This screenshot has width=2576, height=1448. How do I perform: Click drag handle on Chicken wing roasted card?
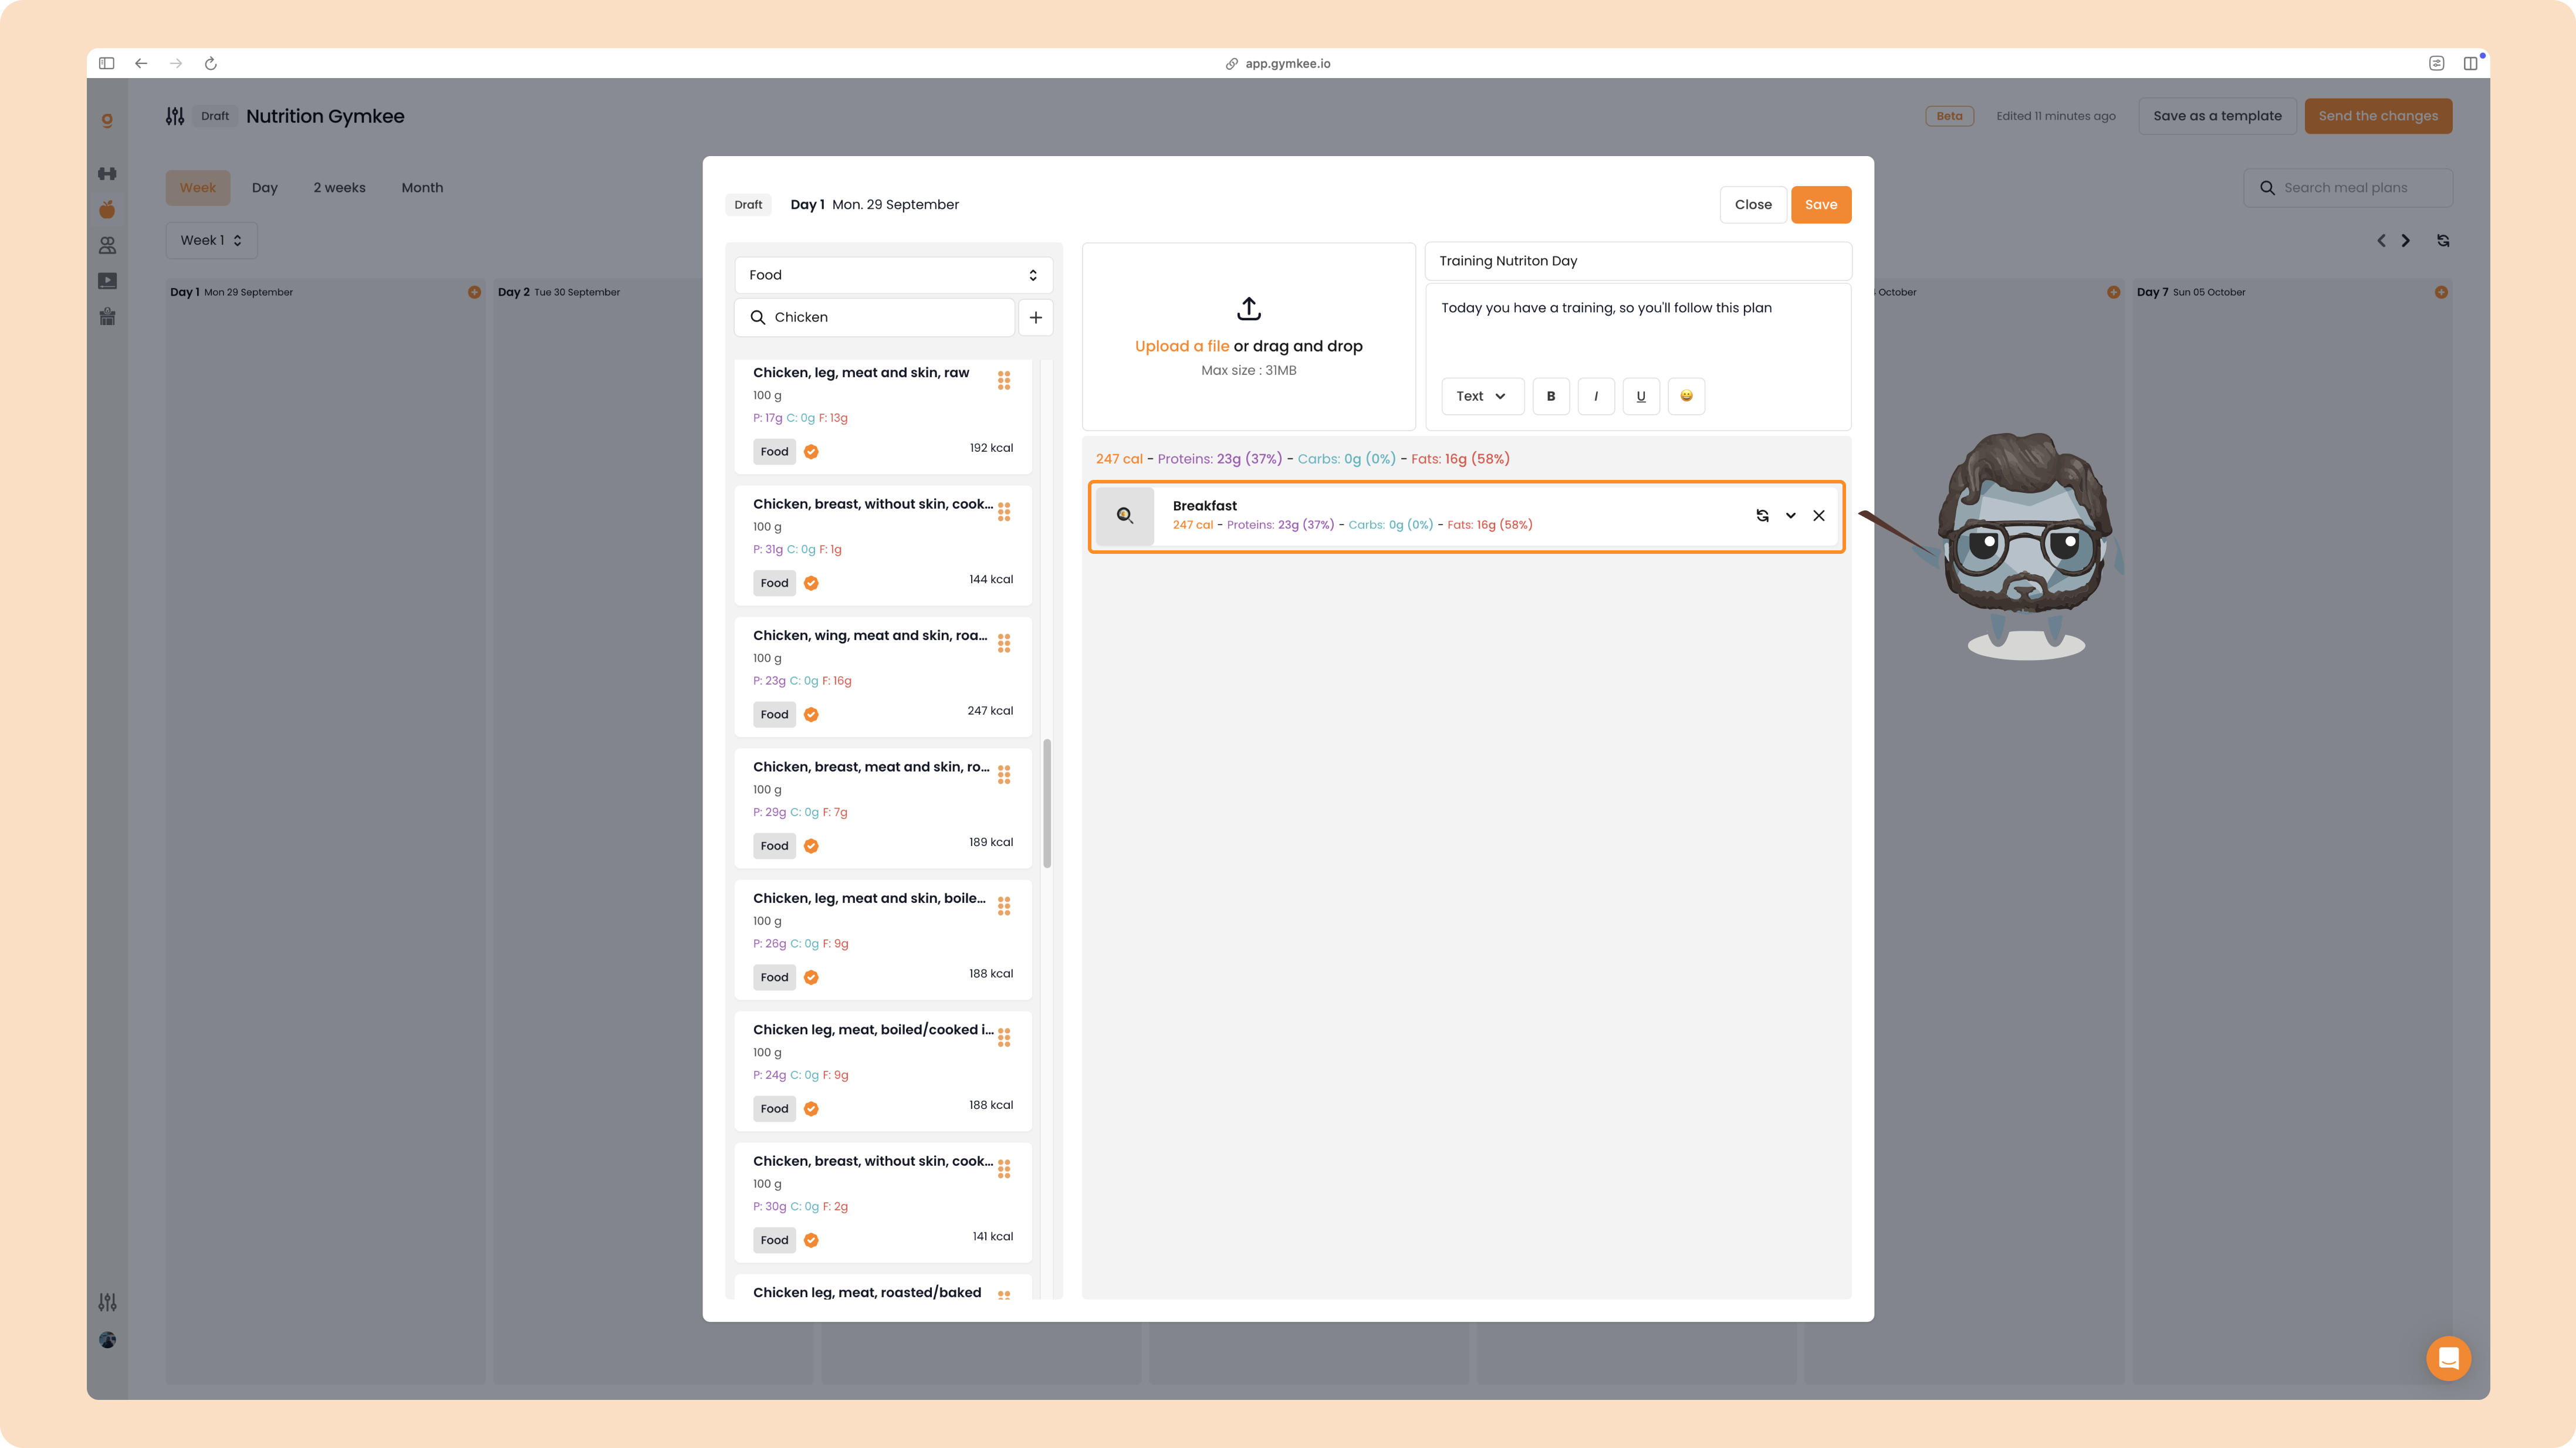(1004, 643)
